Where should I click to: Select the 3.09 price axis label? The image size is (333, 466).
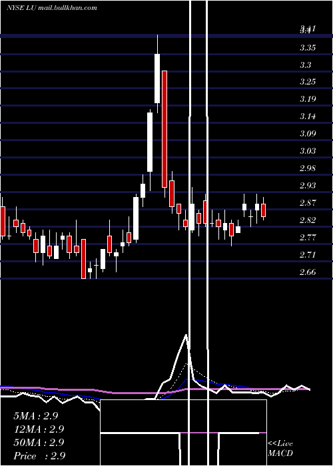coord(308,133)
